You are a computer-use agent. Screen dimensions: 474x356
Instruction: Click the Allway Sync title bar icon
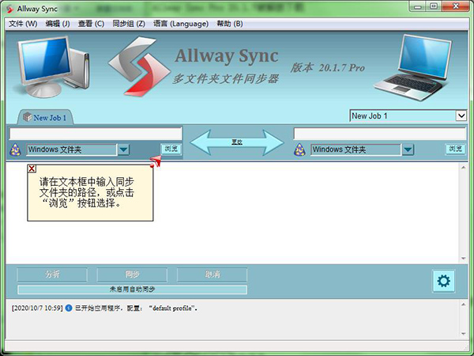pos(10,9)
